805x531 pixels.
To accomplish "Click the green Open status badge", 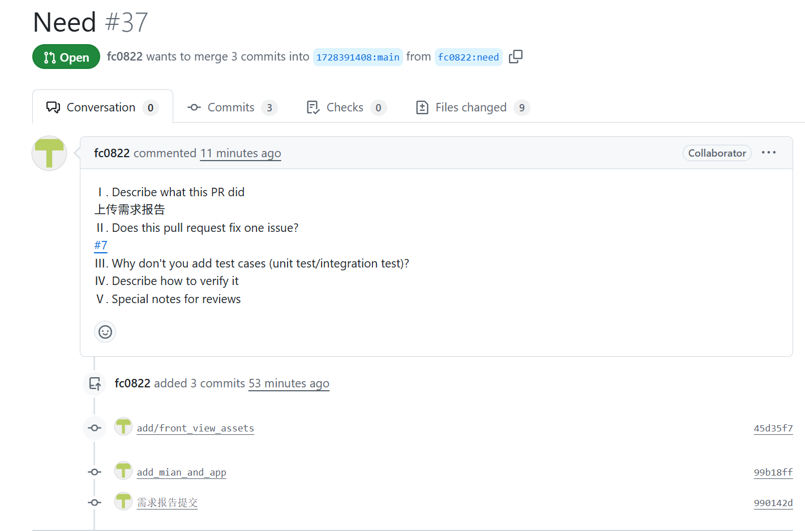I will (x=66, y=57).
